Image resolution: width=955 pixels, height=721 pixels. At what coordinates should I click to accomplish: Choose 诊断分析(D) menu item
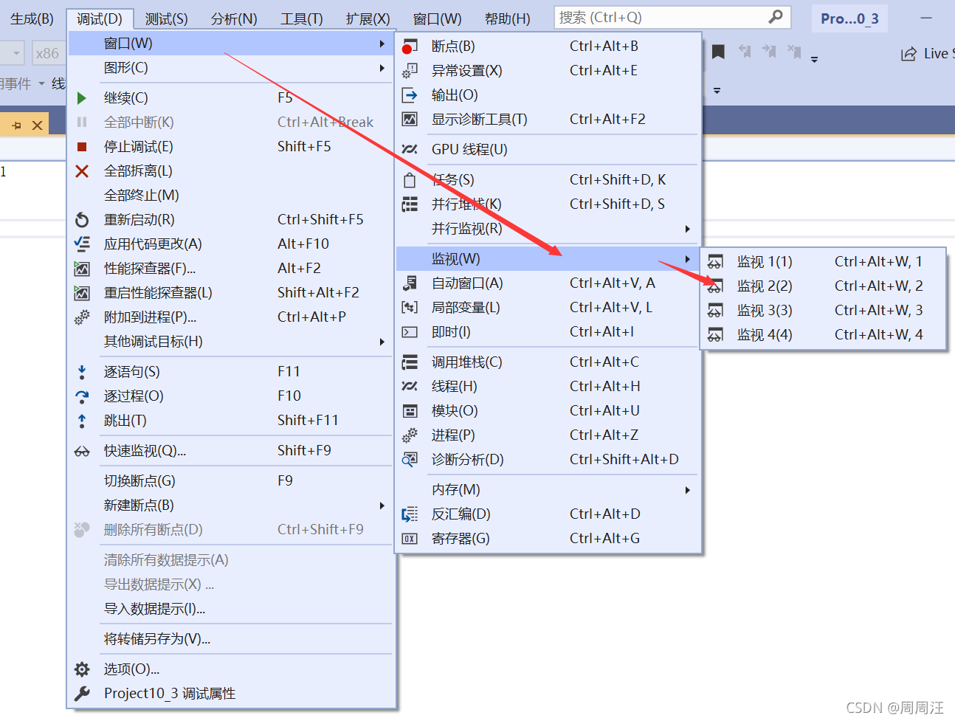click(x=548, y=460)
